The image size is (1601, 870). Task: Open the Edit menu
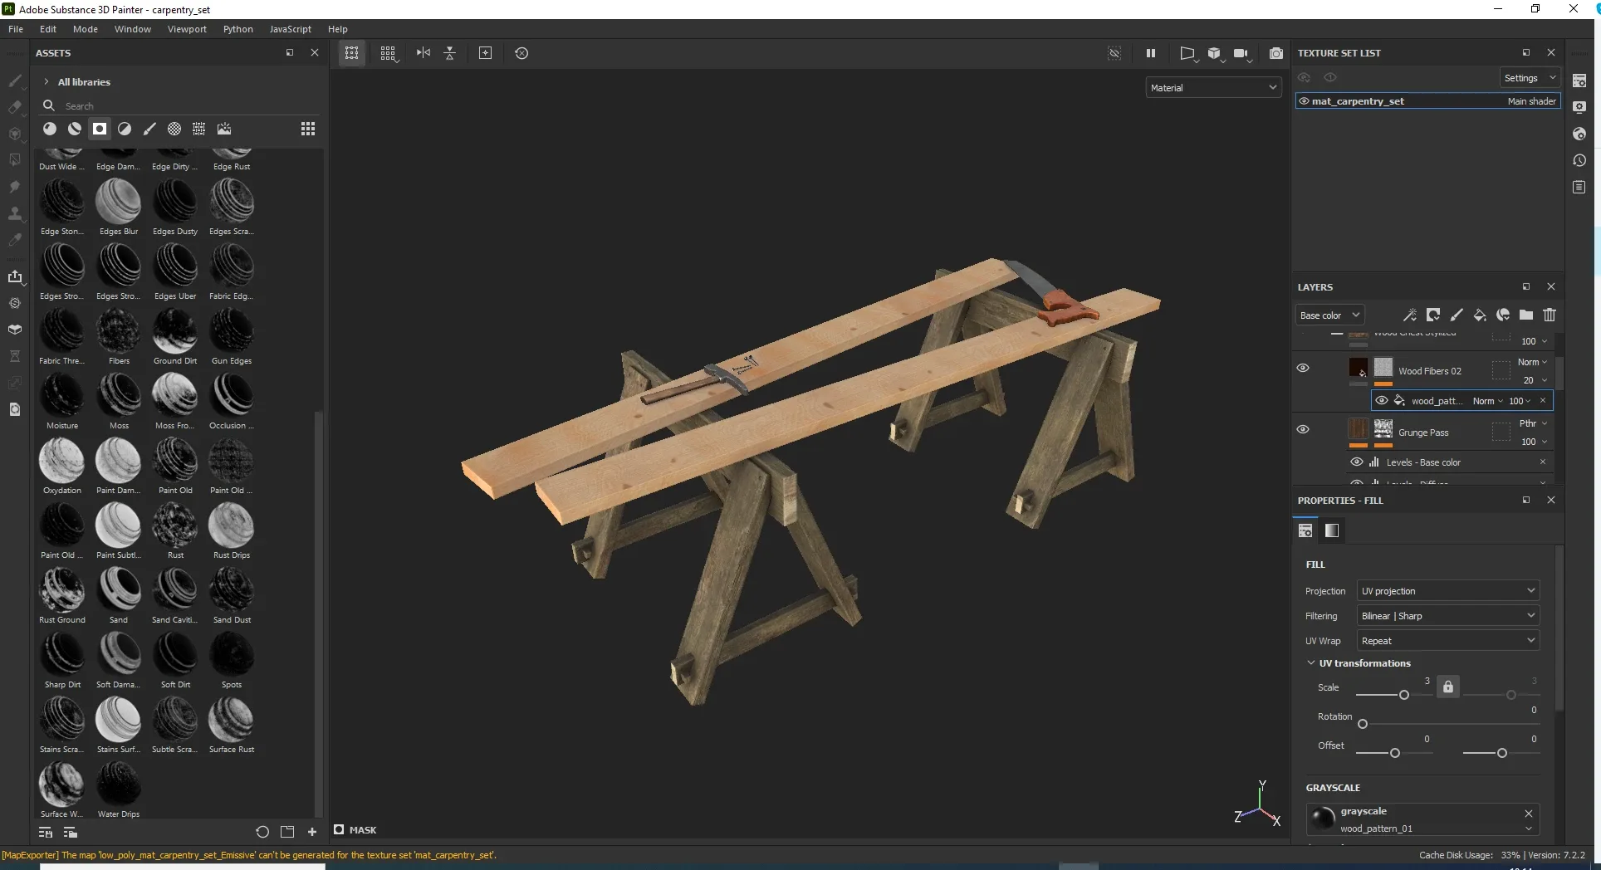tap(48, 28)
